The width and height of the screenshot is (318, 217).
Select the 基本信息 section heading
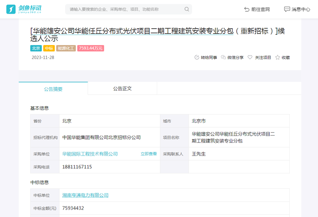[x=40, y=108]
